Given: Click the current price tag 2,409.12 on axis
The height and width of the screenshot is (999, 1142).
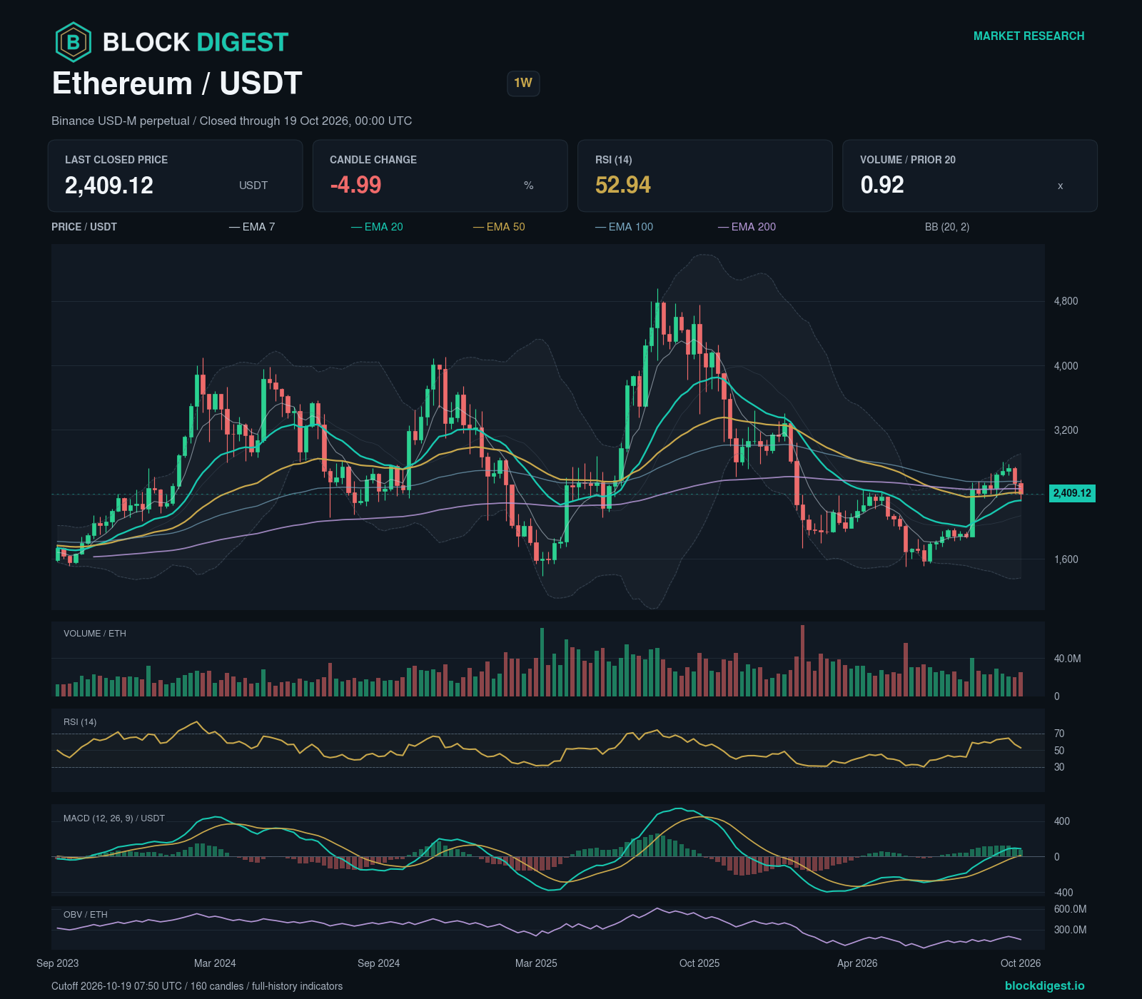Looking at the screenshot, I should coord(1072,493).
